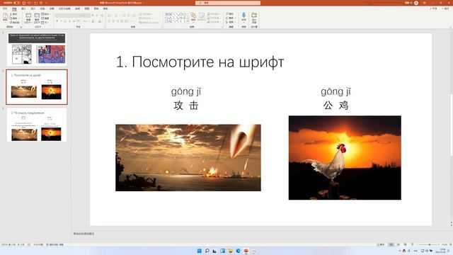
Task: Click the font color swatch button
Action: pyautogui.click(x=100, y=21)
